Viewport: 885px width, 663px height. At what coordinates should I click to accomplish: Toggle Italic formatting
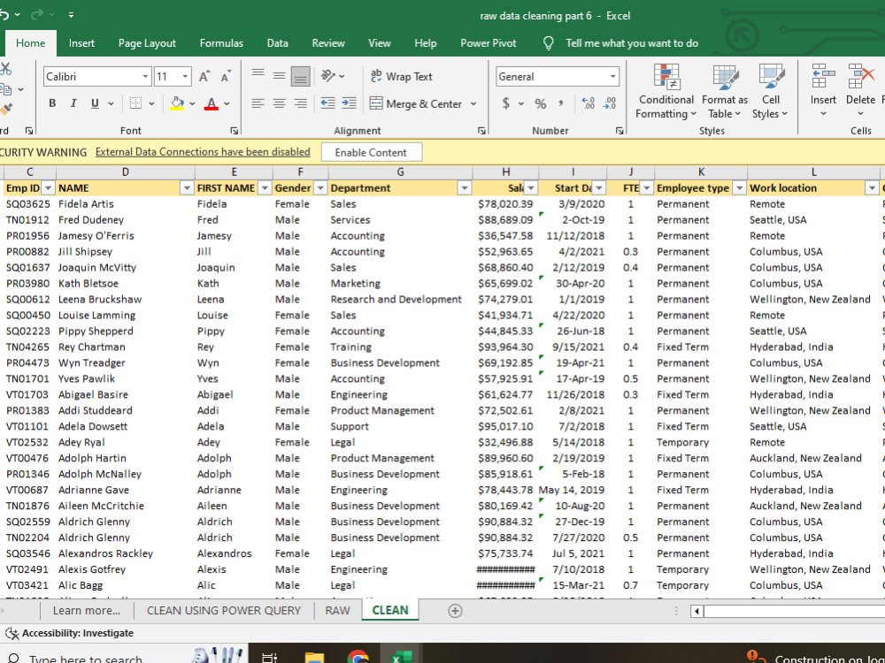(x=73, y=103)
